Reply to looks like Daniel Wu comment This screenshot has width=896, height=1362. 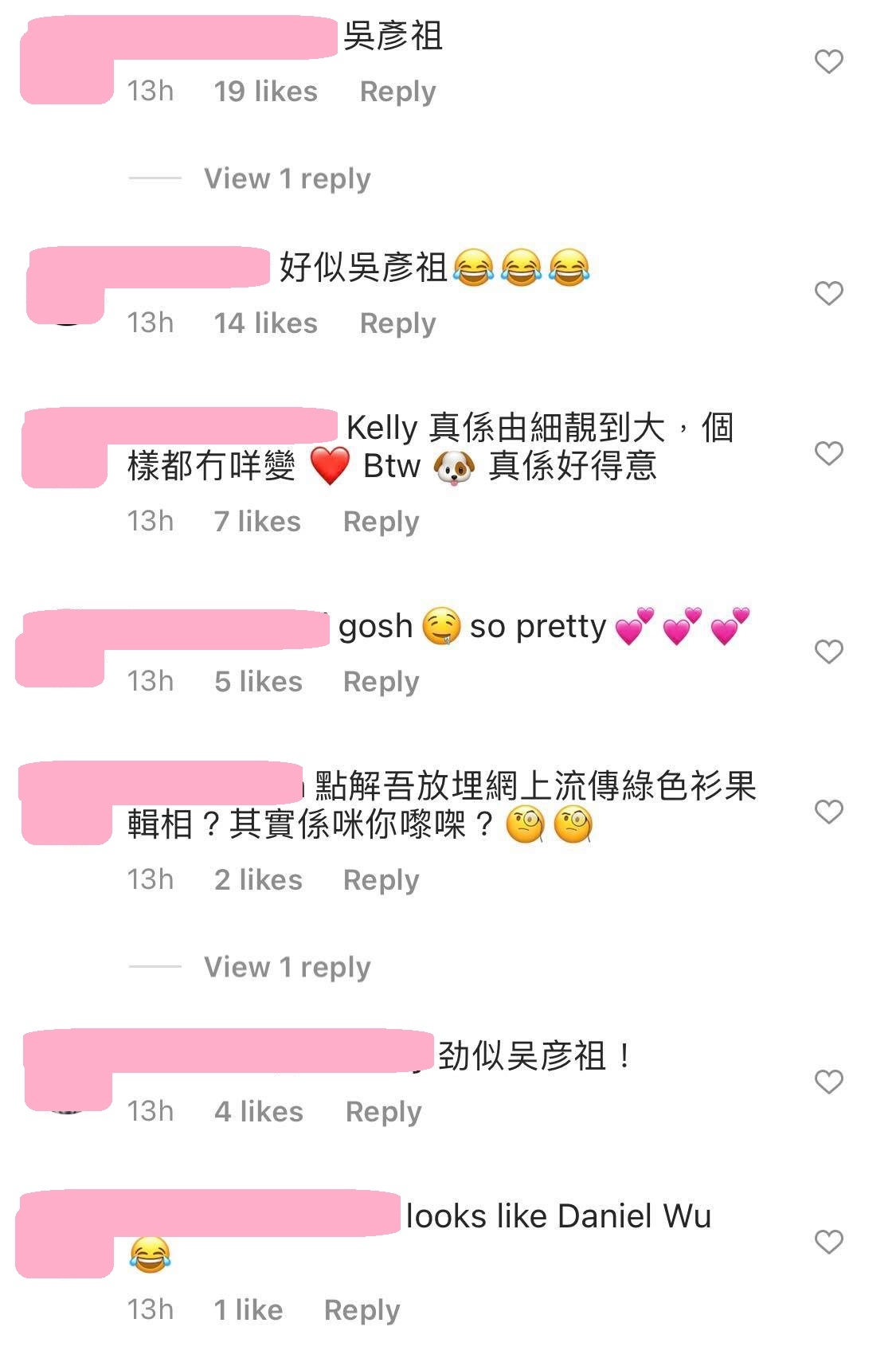pos(362,1310)
